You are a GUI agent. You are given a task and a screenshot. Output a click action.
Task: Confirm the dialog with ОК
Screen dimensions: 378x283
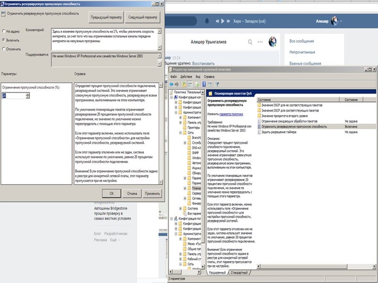112,193
